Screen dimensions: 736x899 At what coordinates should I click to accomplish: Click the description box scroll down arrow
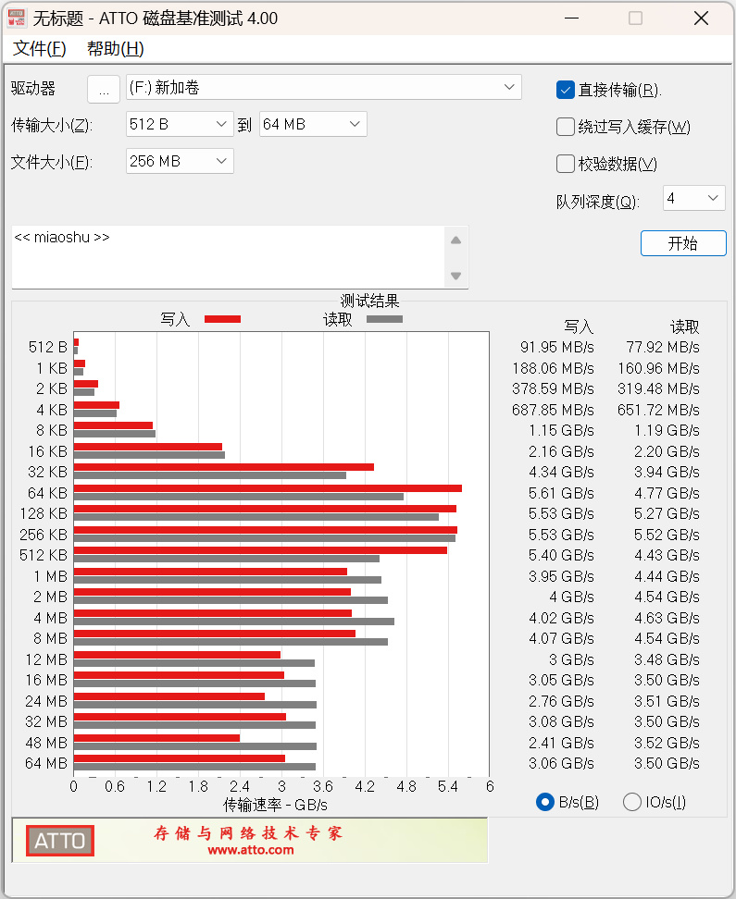455,276
